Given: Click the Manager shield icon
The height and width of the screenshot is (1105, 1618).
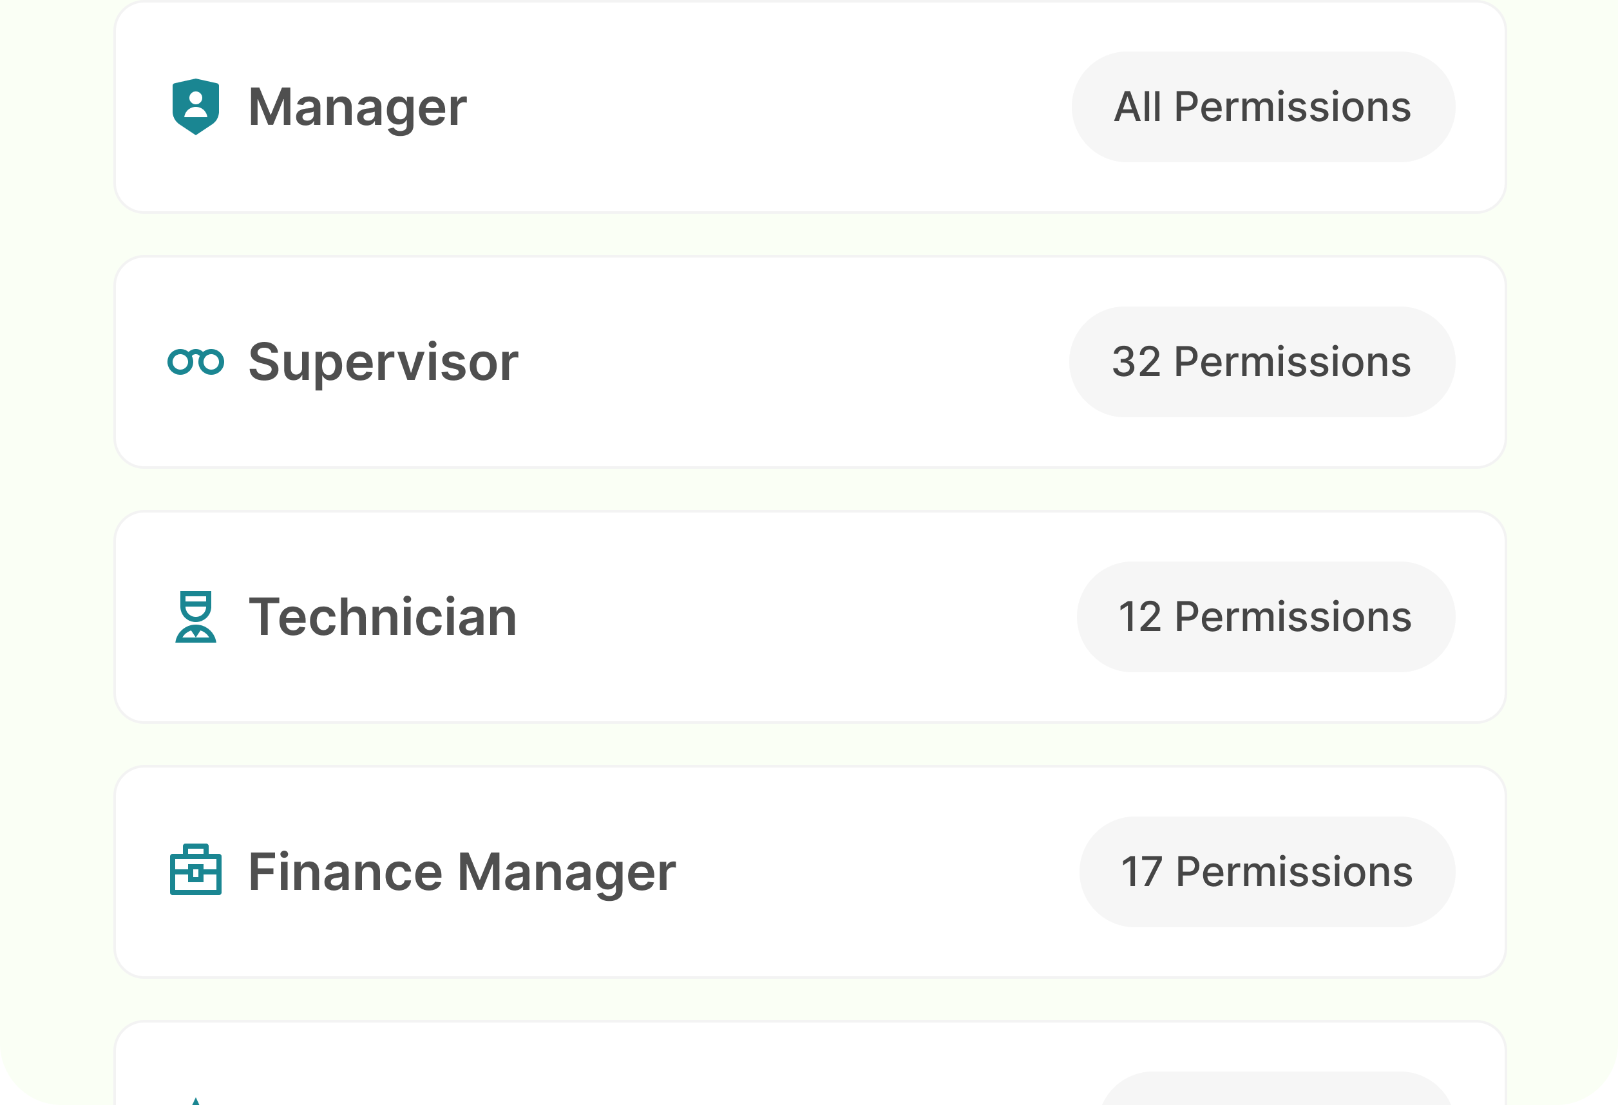Looking at the screenshot, I should click(x=196, y=106).
